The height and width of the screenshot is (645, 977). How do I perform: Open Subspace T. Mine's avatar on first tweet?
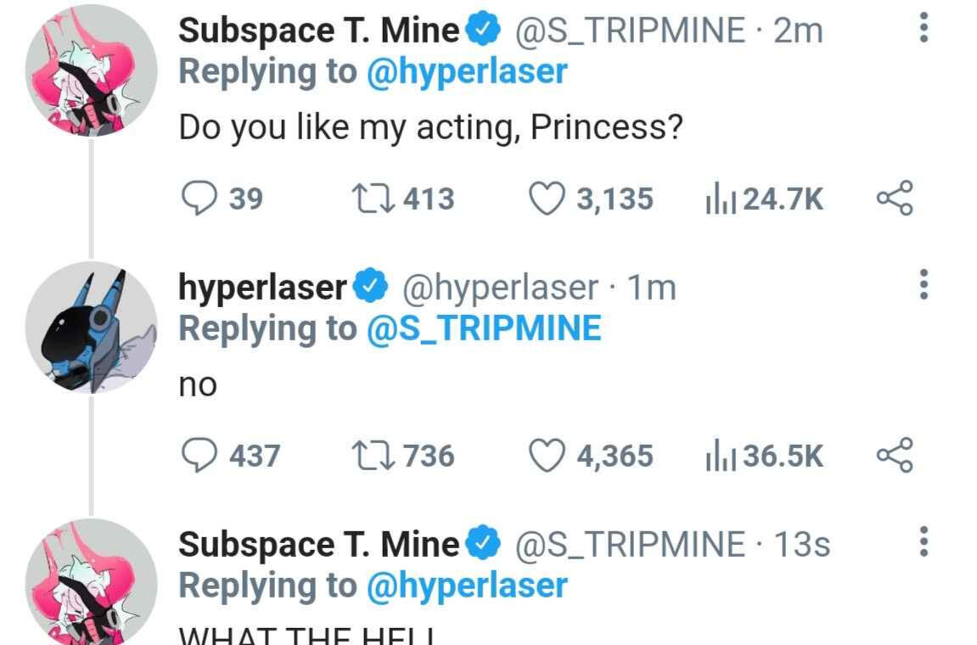pyautogui.click(x=91, y=70)
